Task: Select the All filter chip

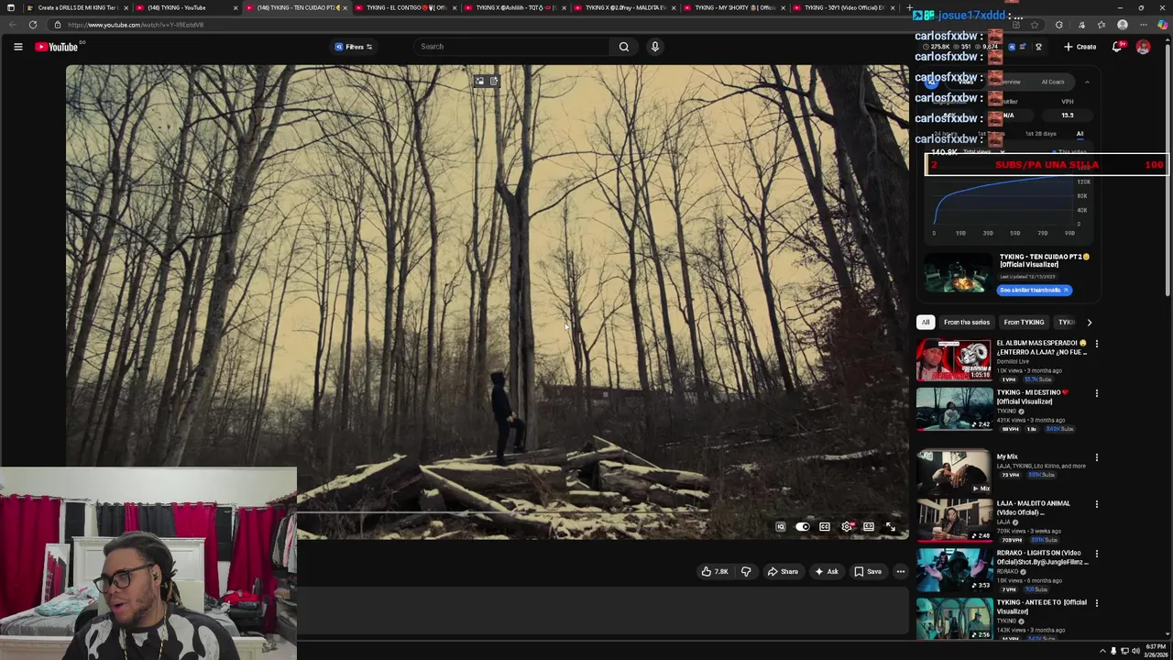Action: tap(926, 323)
